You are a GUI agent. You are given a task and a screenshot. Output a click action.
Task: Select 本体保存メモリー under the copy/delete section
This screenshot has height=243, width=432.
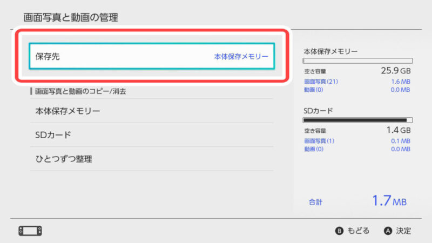pyautogui.click(x=67, y=111)
